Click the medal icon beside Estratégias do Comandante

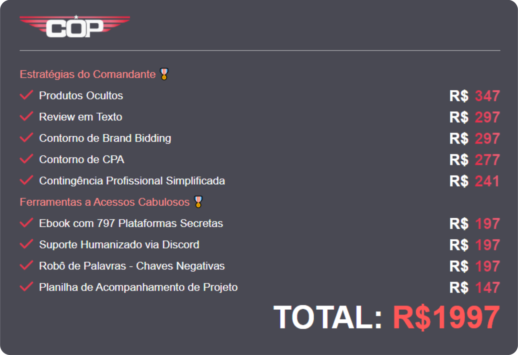[164, 74]
